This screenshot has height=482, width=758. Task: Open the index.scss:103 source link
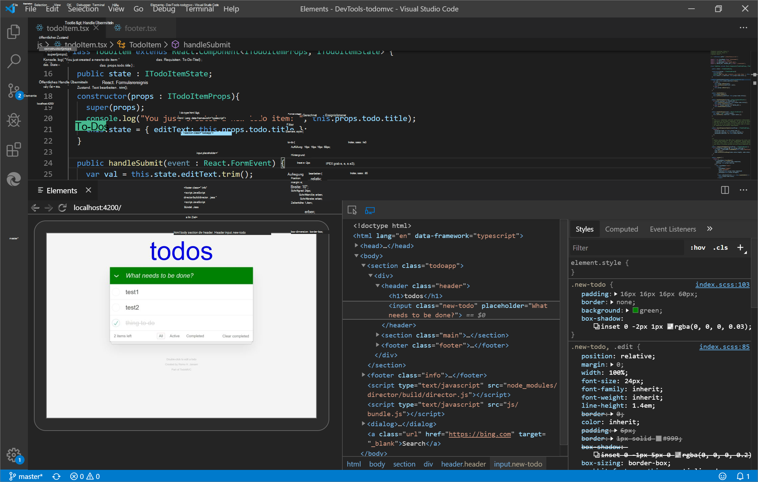click(x=722, y=285)
